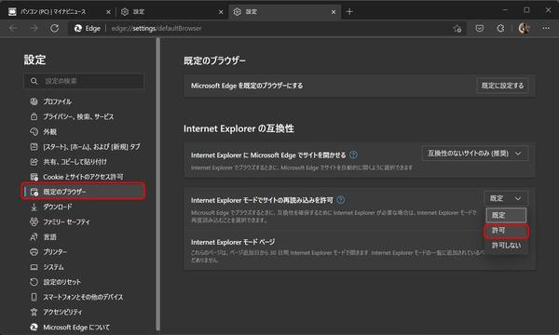This screenshot has height=335, width=559.
Task: Click the Internet Explorer の互換性 heading
Action: coord(239,128)
